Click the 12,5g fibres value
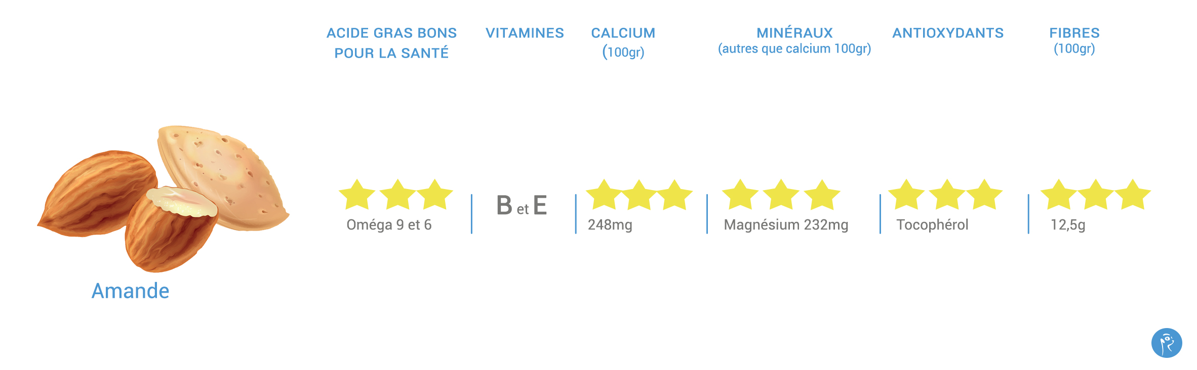The image size is (1197, 370). point(1068,225)
